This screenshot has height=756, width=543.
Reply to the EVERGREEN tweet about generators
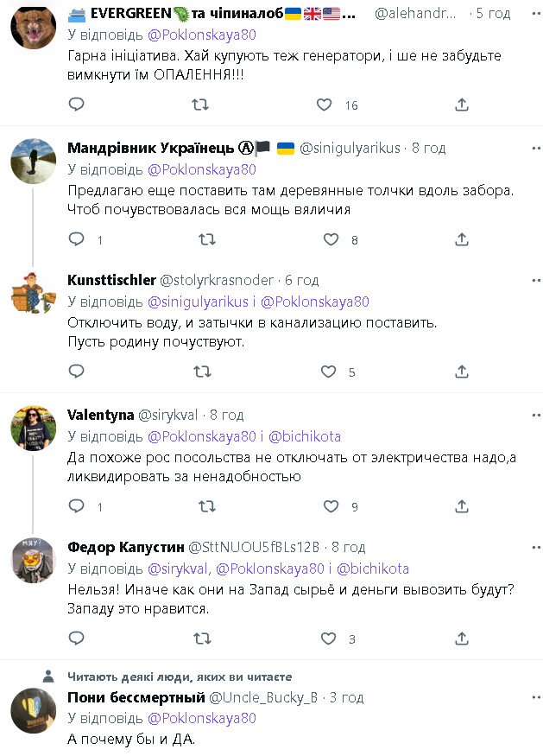click(x=77, y=105)
